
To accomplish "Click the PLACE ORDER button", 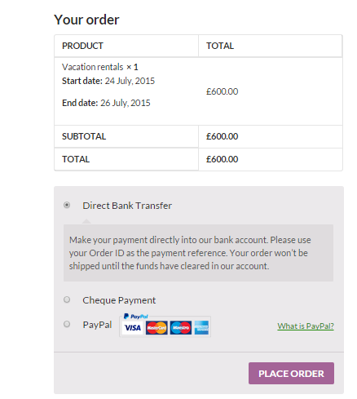I will point(291,373).
